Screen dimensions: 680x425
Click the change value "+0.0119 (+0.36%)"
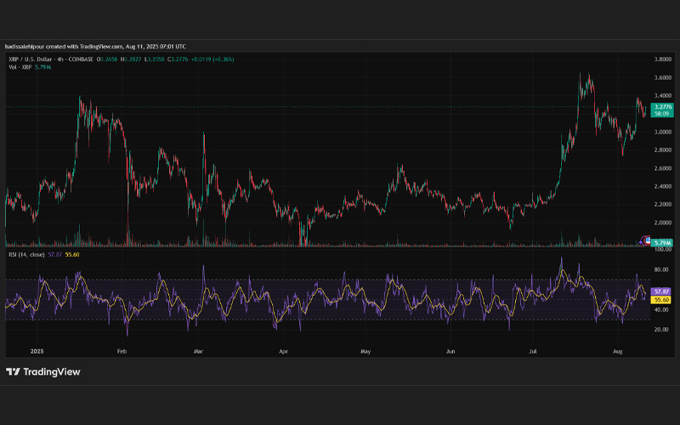coord(213,59)
